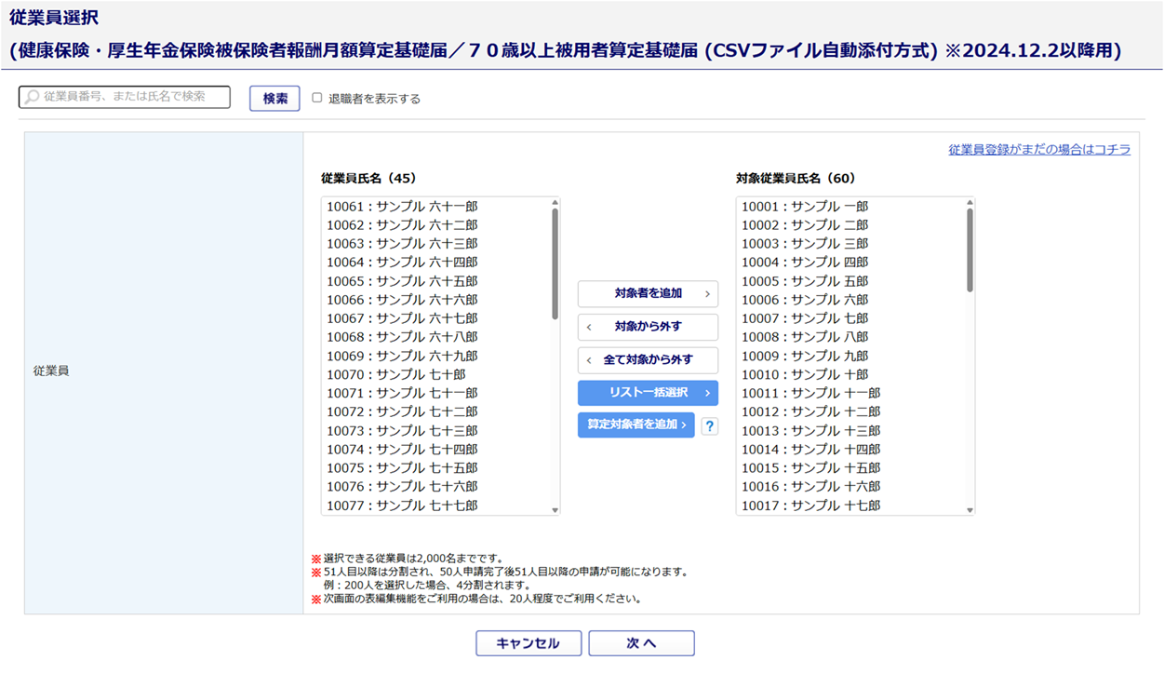Focus the employee number search field
1164x674 pixels.
[125, 97]
